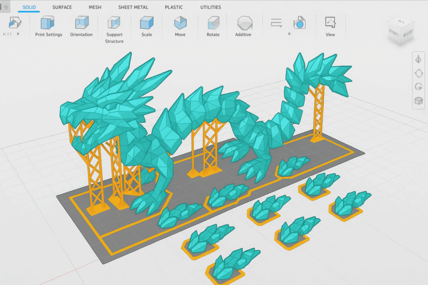Click the first folded-shape icon in toolbar
This screenshot has width=428, height=285.
coord(14,22)
